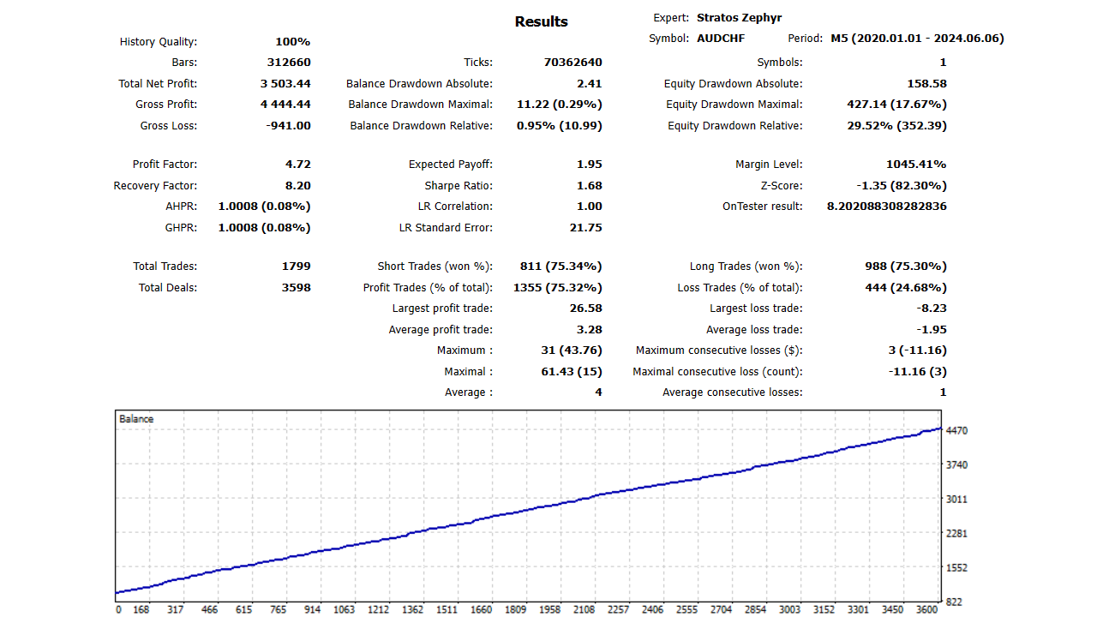Click the blue balance curve line

tap(528, 511)
